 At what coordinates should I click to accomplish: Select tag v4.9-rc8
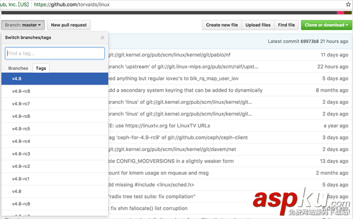(x=55, y=91)
